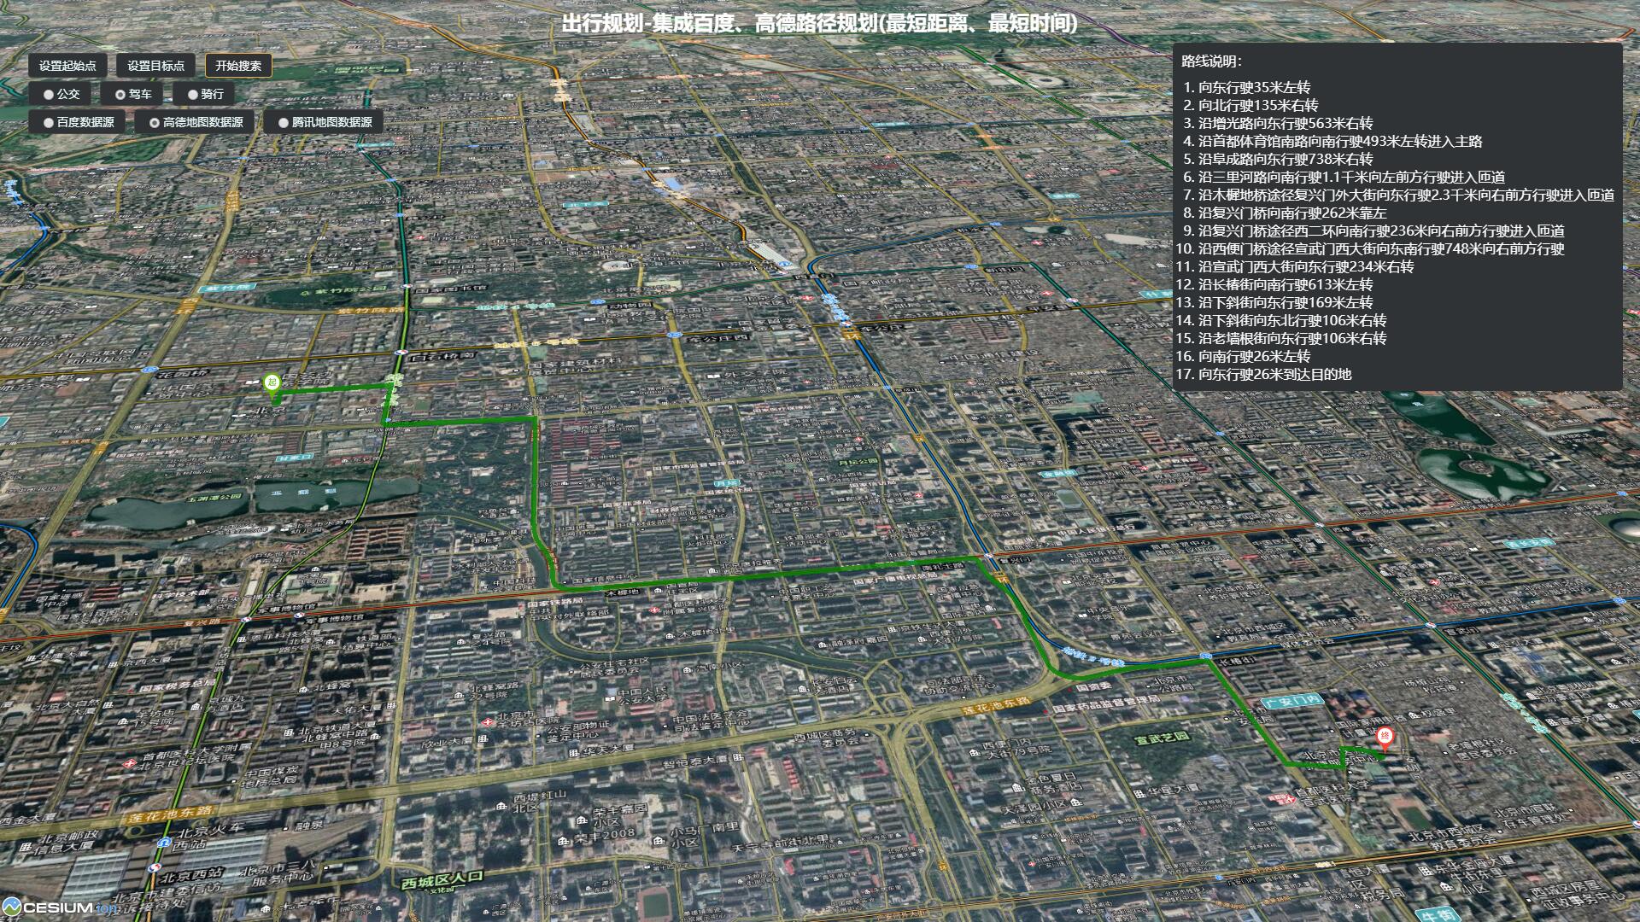The image size is (1640, 922).
Task: Start route search with 开始搜索
Action: tap(238, 66)
